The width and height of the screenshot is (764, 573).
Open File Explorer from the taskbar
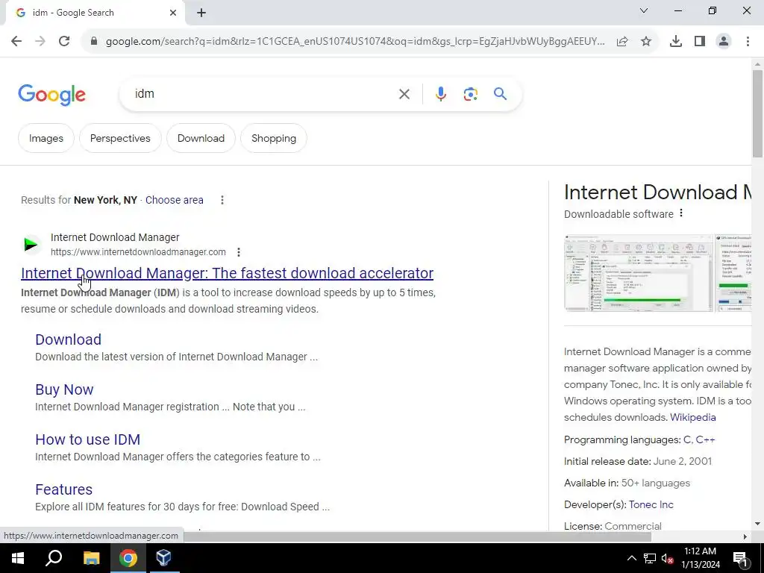(91, 558)
